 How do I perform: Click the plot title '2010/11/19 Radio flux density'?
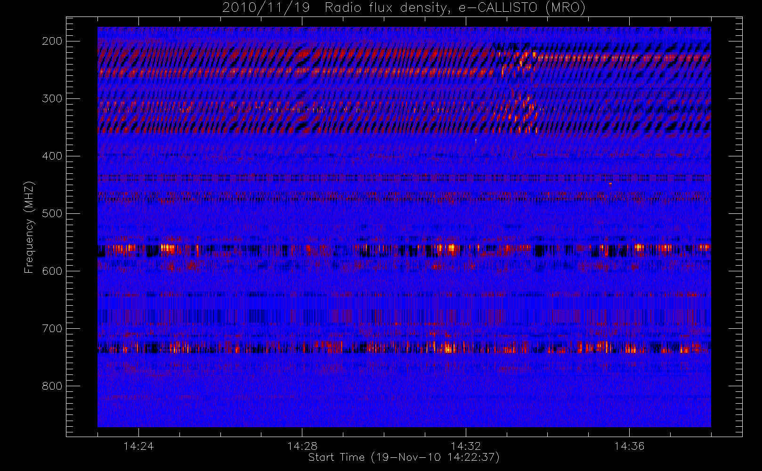[x=404, y=8]
